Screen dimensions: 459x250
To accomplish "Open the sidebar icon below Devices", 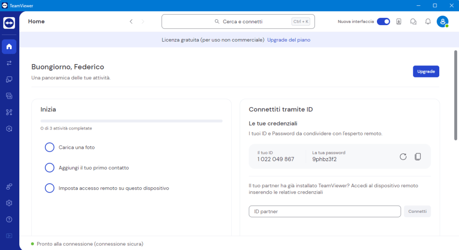I will [9, 96].
